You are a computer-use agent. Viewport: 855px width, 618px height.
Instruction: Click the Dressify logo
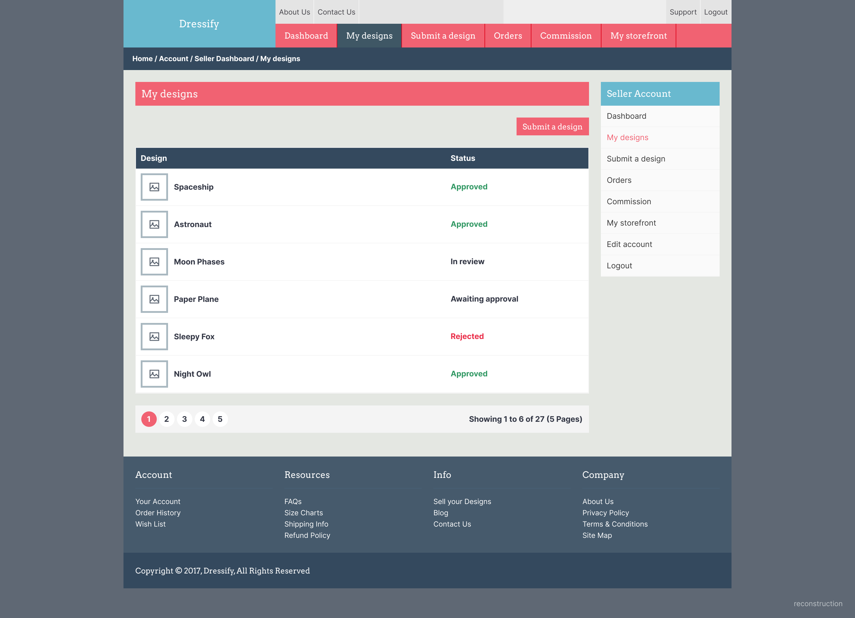[x=199, y=24]
